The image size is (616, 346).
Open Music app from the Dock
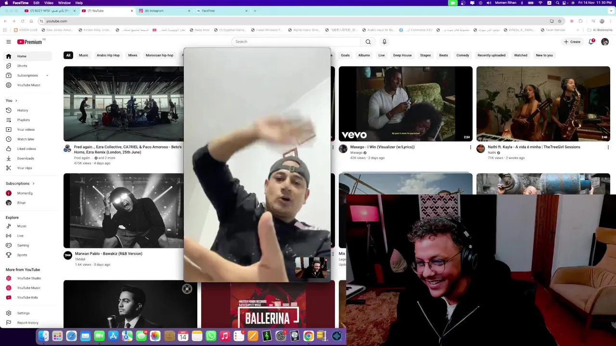(225, 336)
